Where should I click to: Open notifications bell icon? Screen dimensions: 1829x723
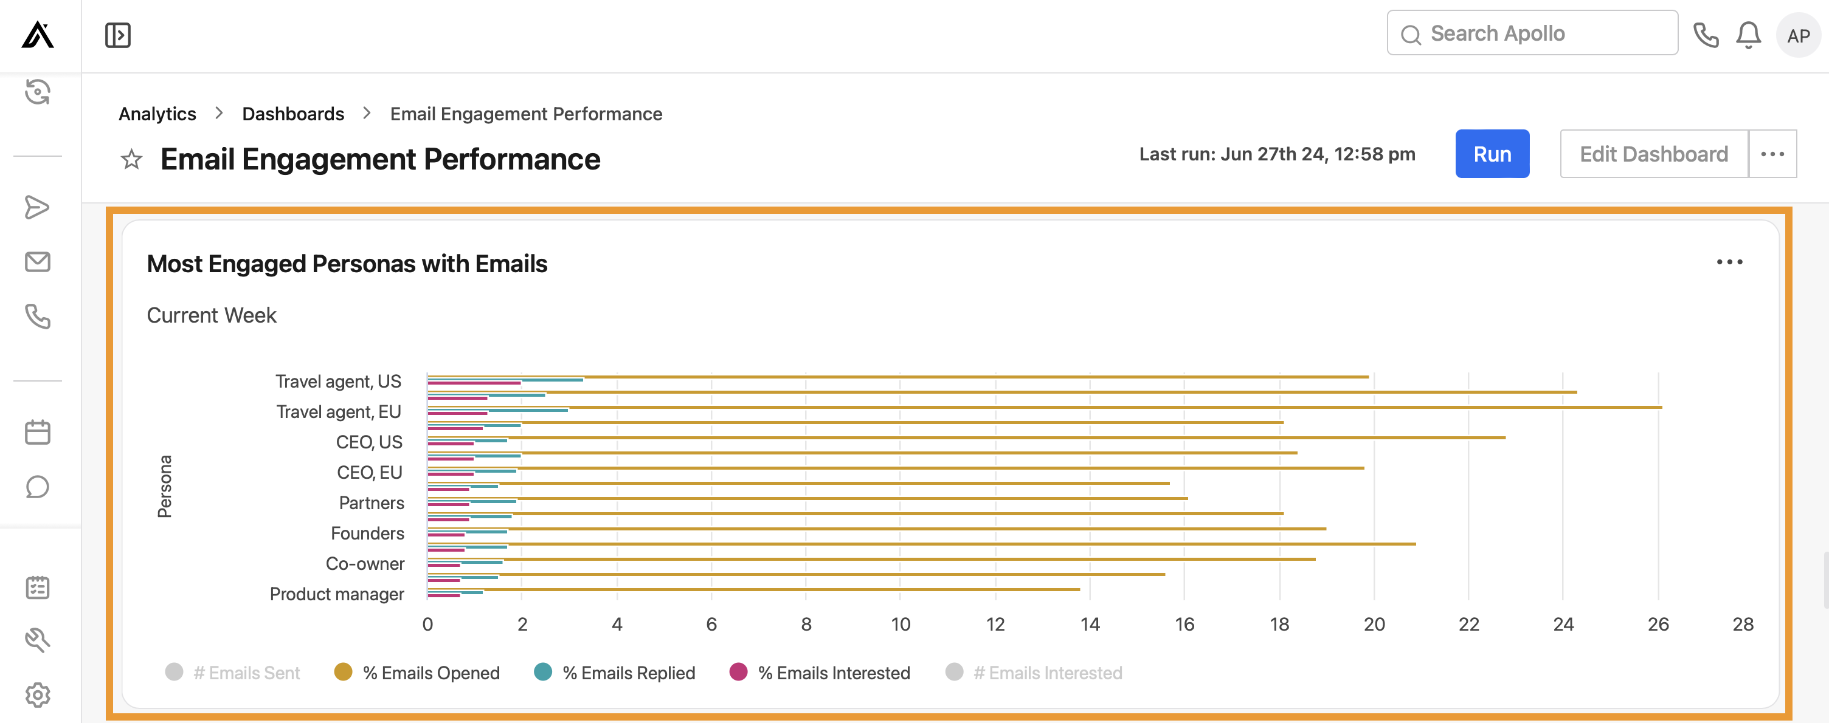(1748, 35)
